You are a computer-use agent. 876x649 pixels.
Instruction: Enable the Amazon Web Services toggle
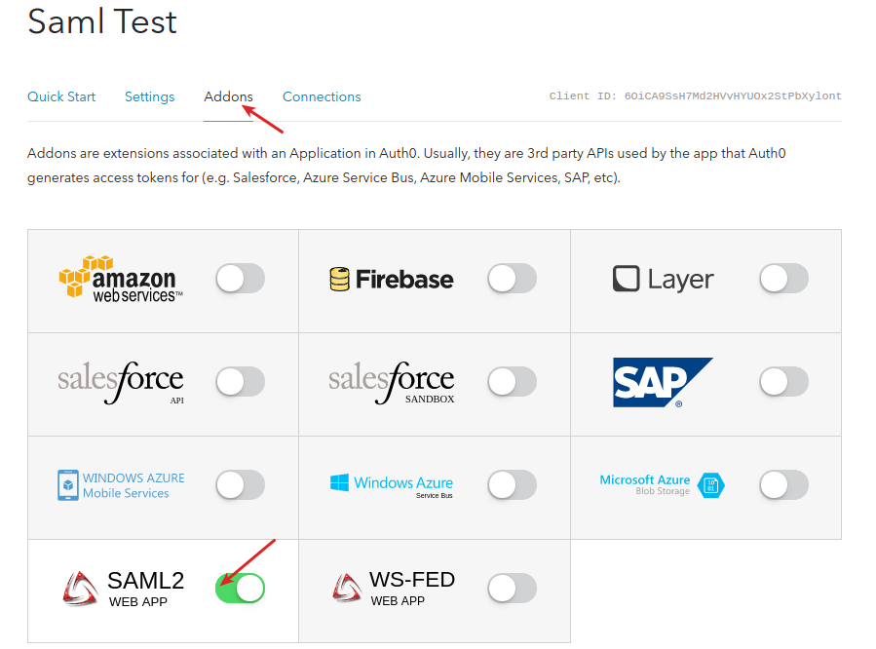241,278
